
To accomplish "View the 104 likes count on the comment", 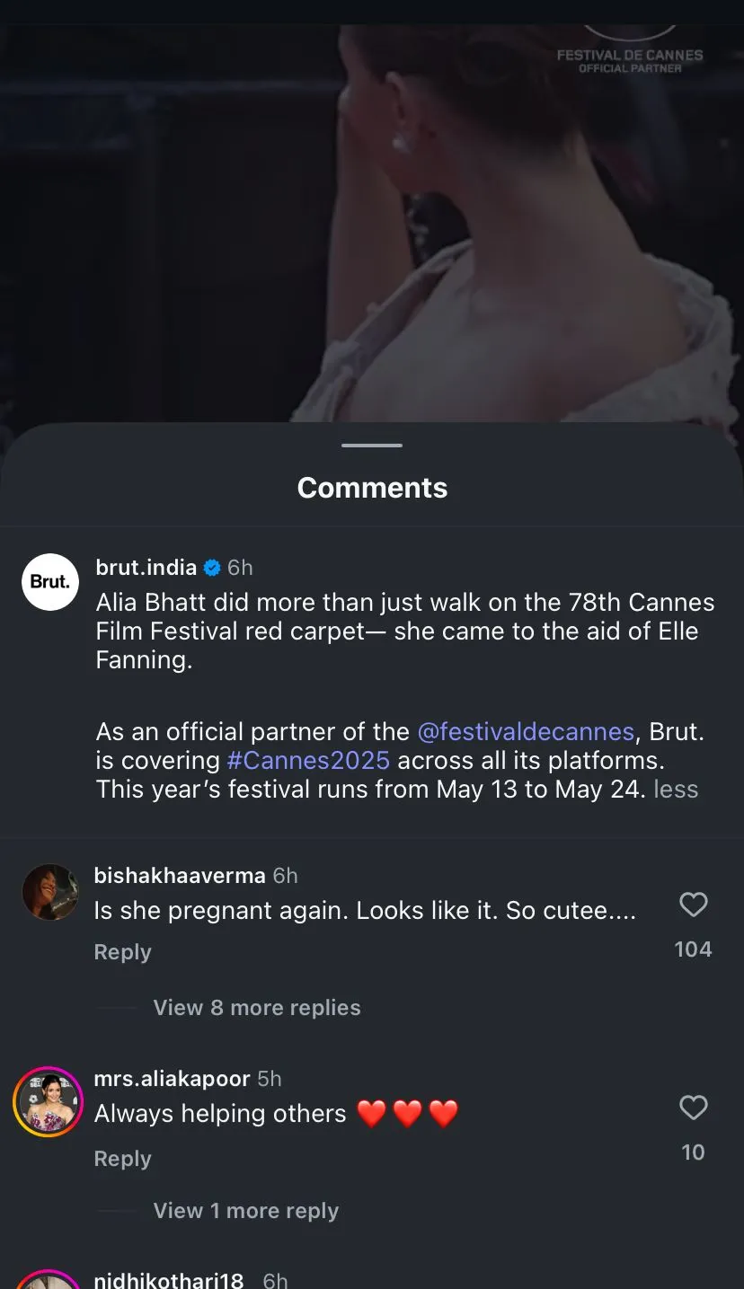I will pyautogui.click(x=693, y=949).
